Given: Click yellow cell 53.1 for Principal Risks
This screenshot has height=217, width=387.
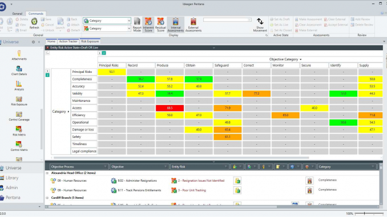Looking at the screenshot, I should point(112,72).
